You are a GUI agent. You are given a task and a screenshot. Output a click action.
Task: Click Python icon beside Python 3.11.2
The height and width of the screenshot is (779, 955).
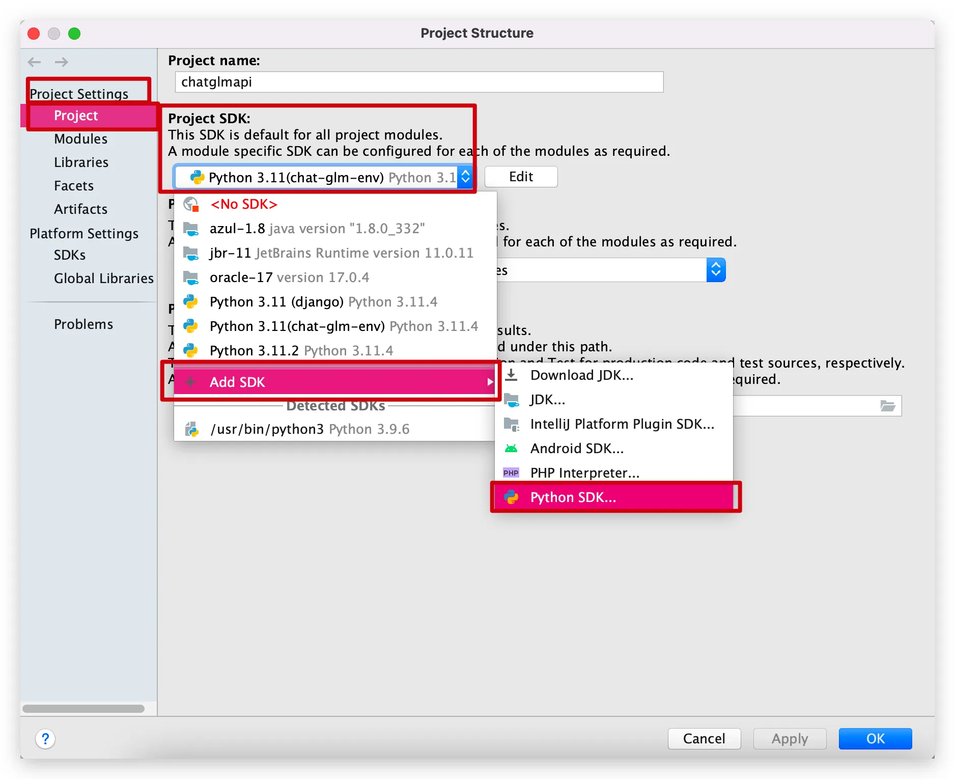click(191, 351)
